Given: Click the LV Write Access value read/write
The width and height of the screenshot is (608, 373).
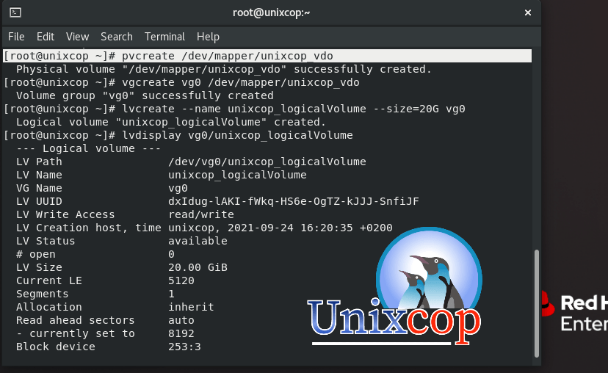Looking at the screenshot, I should pyautogui.click(x=201, y=215).
